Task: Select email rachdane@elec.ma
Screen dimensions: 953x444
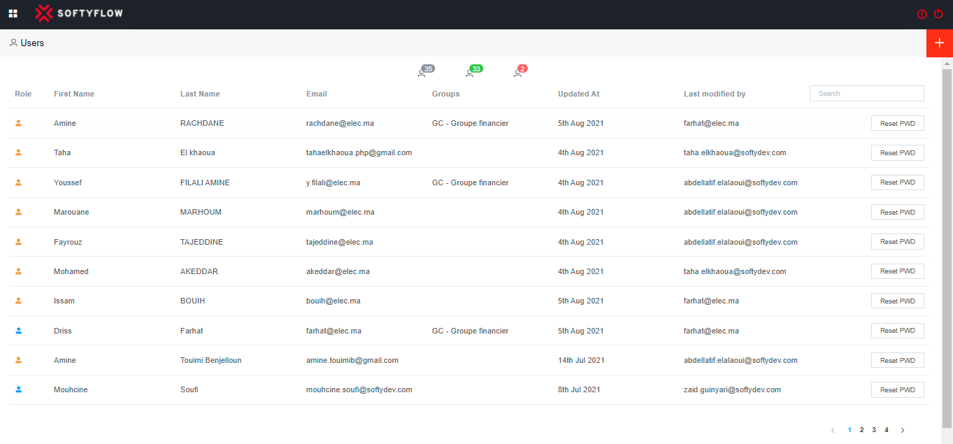Action: click(340, 123)
